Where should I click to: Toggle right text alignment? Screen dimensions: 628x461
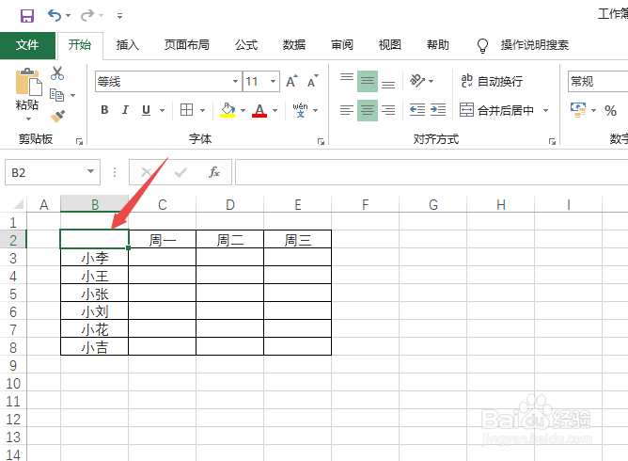[388, 110]
